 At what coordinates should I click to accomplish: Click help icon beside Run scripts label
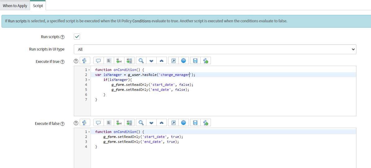(x=62, y=37)
